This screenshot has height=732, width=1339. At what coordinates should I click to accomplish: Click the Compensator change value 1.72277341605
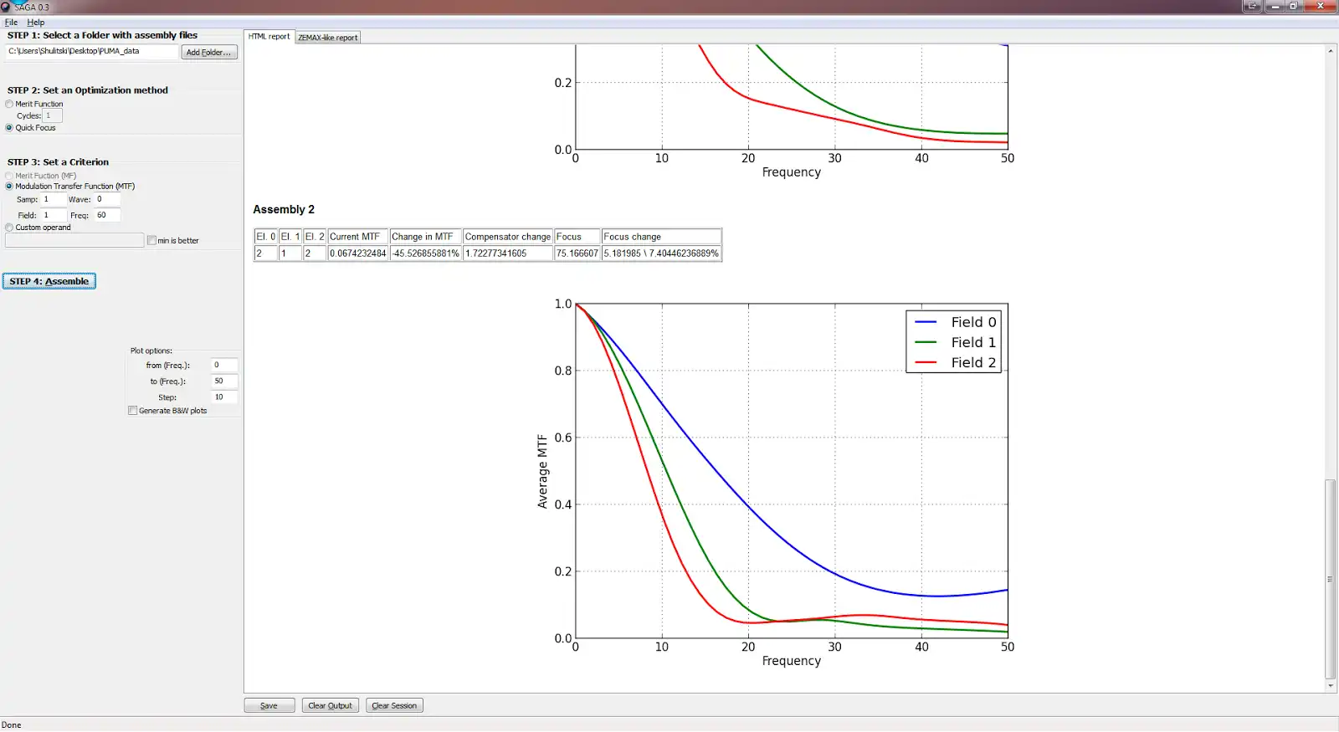pyautogui.click(x=508, y=253)
